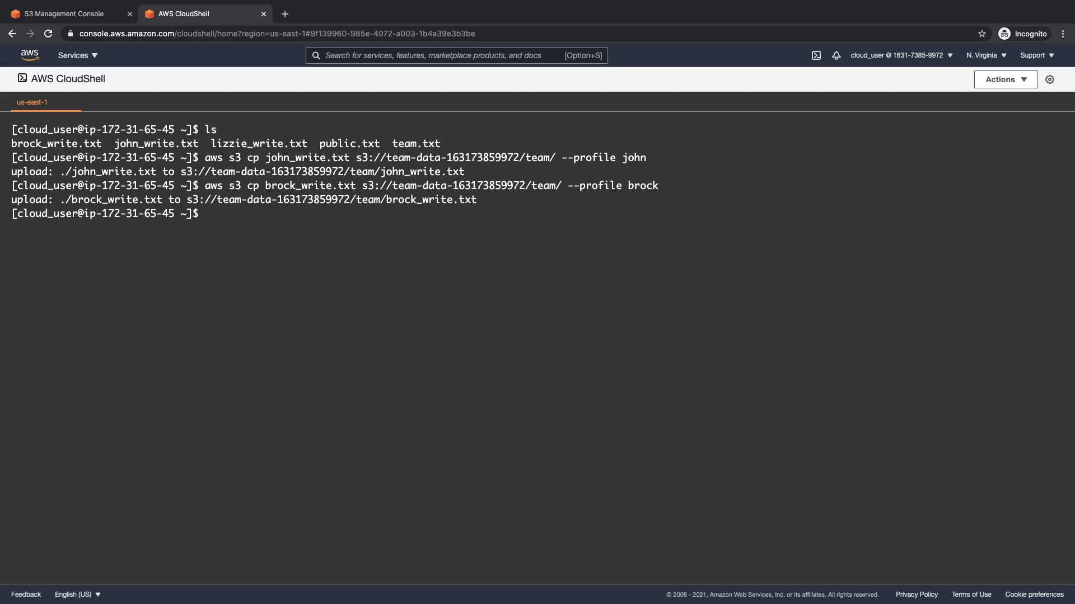Open the notifications bell icon
This screenshot has width=1075, height=604.
click(836, 55)
